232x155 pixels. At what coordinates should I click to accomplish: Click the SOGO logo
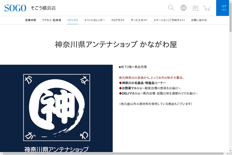tap(15, 8)
